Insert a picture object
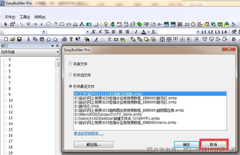Image resolution: width=240 pixels, height=155 pixels. [89, 24]
